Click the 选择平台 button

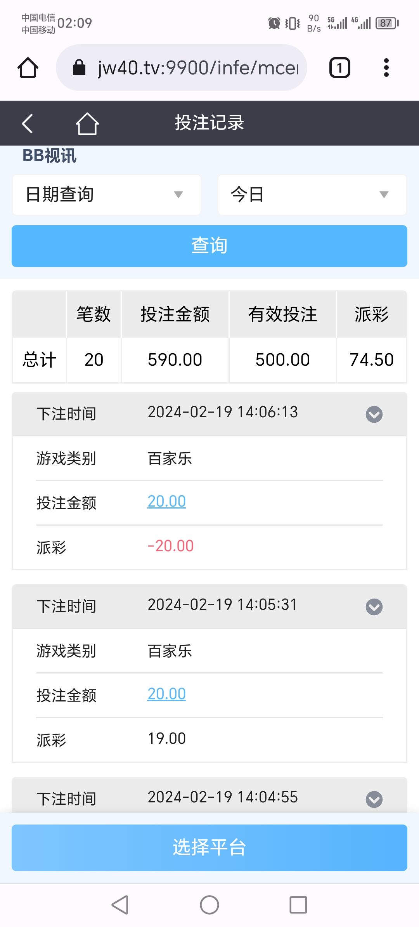[209, 847]
